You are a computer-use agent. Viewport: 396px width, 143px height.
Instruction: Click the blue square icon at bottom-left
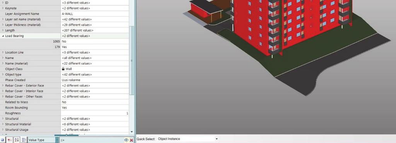(x=3, y=140)
